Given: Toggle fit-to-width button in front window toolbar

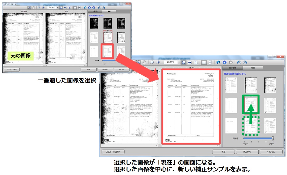Looking at the screenshot, I should click(189, 62).
